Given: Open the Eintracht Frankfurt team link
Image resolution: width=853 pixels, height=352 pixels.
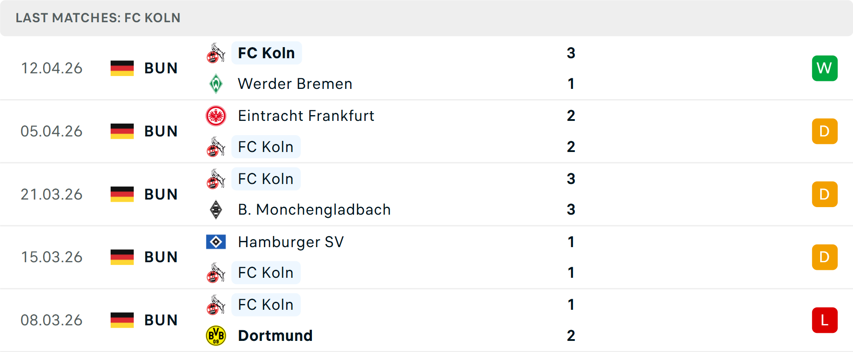Looking at the screenshot, I should [306, 116].
